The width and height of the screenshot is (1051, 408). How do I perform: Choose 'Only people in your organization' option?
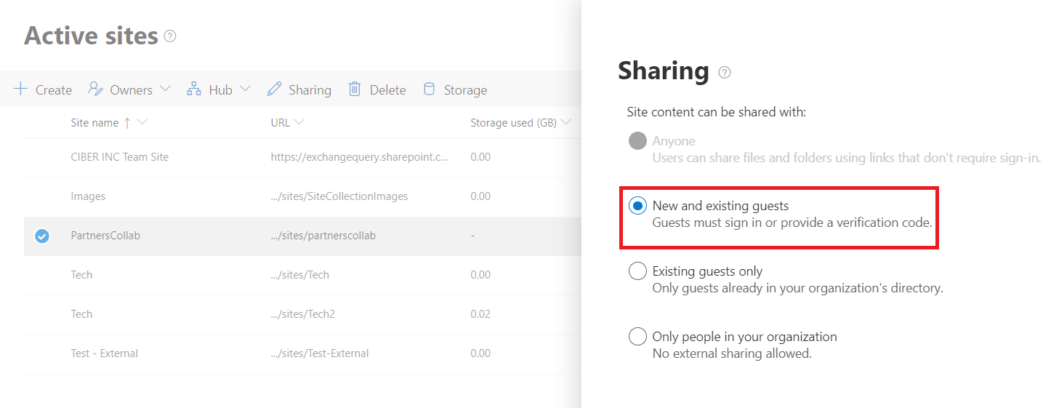point(637,337)
